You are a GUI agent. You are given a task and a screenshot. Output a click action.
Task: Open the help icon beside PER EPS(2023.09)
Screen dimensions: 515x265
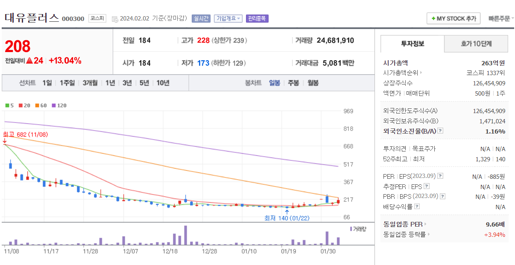[x=440, y=176]
